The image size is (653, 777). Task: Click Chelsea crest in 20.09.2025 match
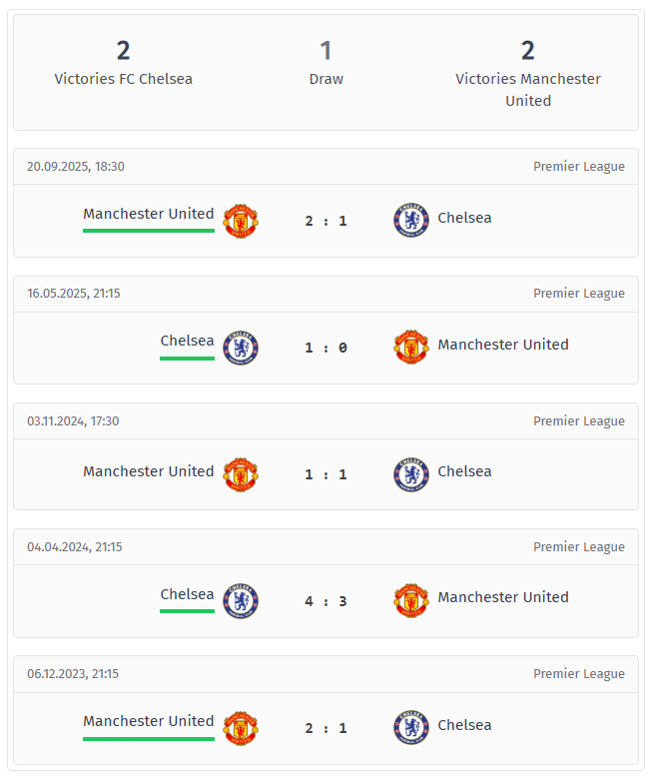411,221
